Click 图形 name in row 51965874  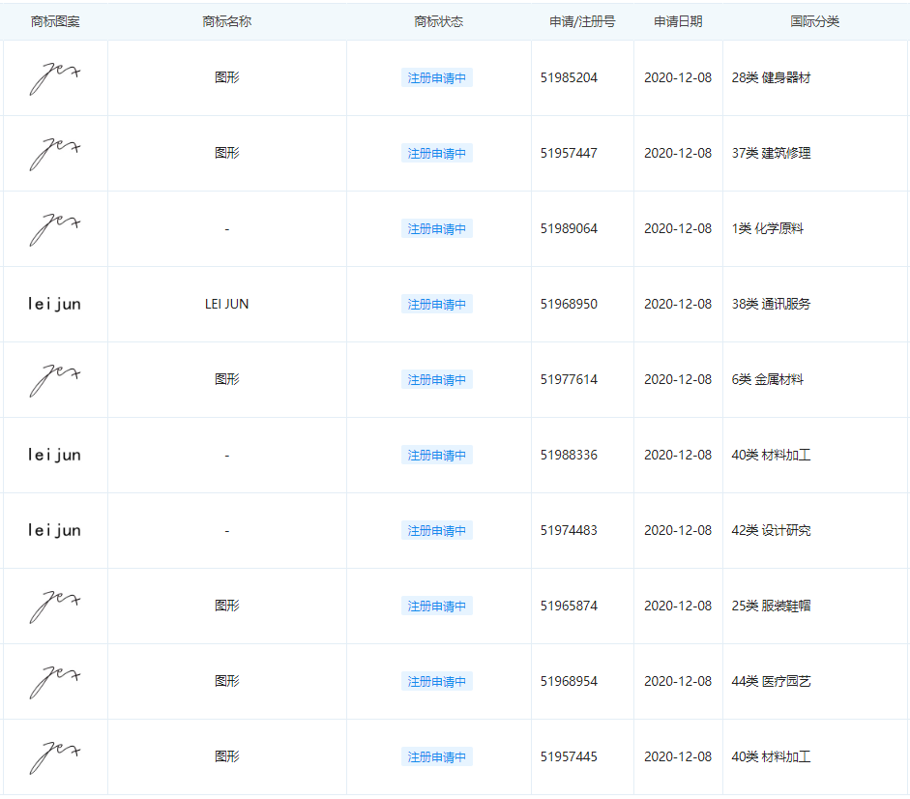tap(227, 607)
